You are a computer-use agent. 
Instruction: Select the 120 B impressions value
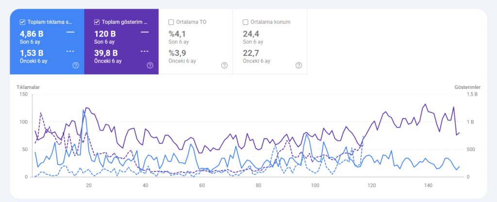104,34
